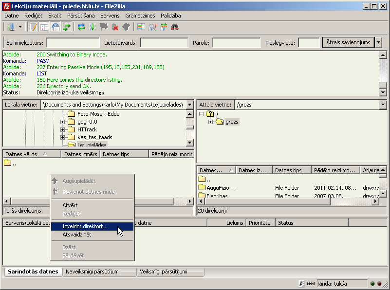Sort local files by Datnes izmērs
Screen dimensions: 390x290
(x=81, y=154)
